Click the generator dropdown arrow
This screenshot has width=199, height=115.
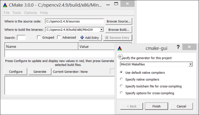[x=190, y=64]
